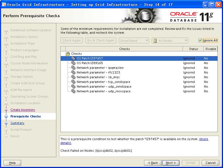Go to Create Inventory step
223x168 pixels.
pos(23,110)
